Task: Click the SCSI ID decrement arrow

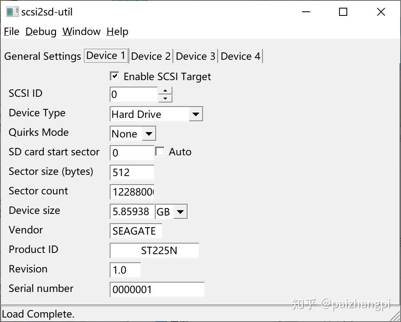Action: coord(165,98)
